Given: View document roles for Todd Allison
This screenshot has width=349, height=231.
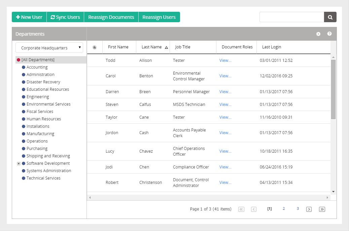Looking at the screenshot, I should pyautogui.click(x=225, y=61).
